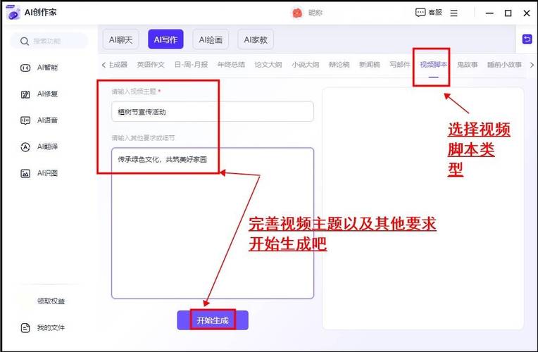Select the 小说大纲 template tab
The image size is (538, 352).
[x=306, y=65]
